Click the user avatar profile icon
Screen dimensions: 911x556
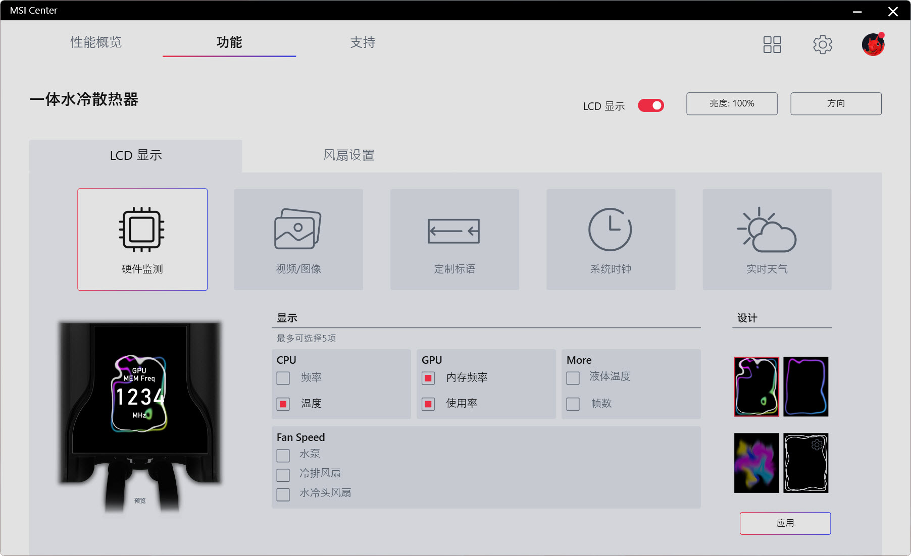(873, 44)
